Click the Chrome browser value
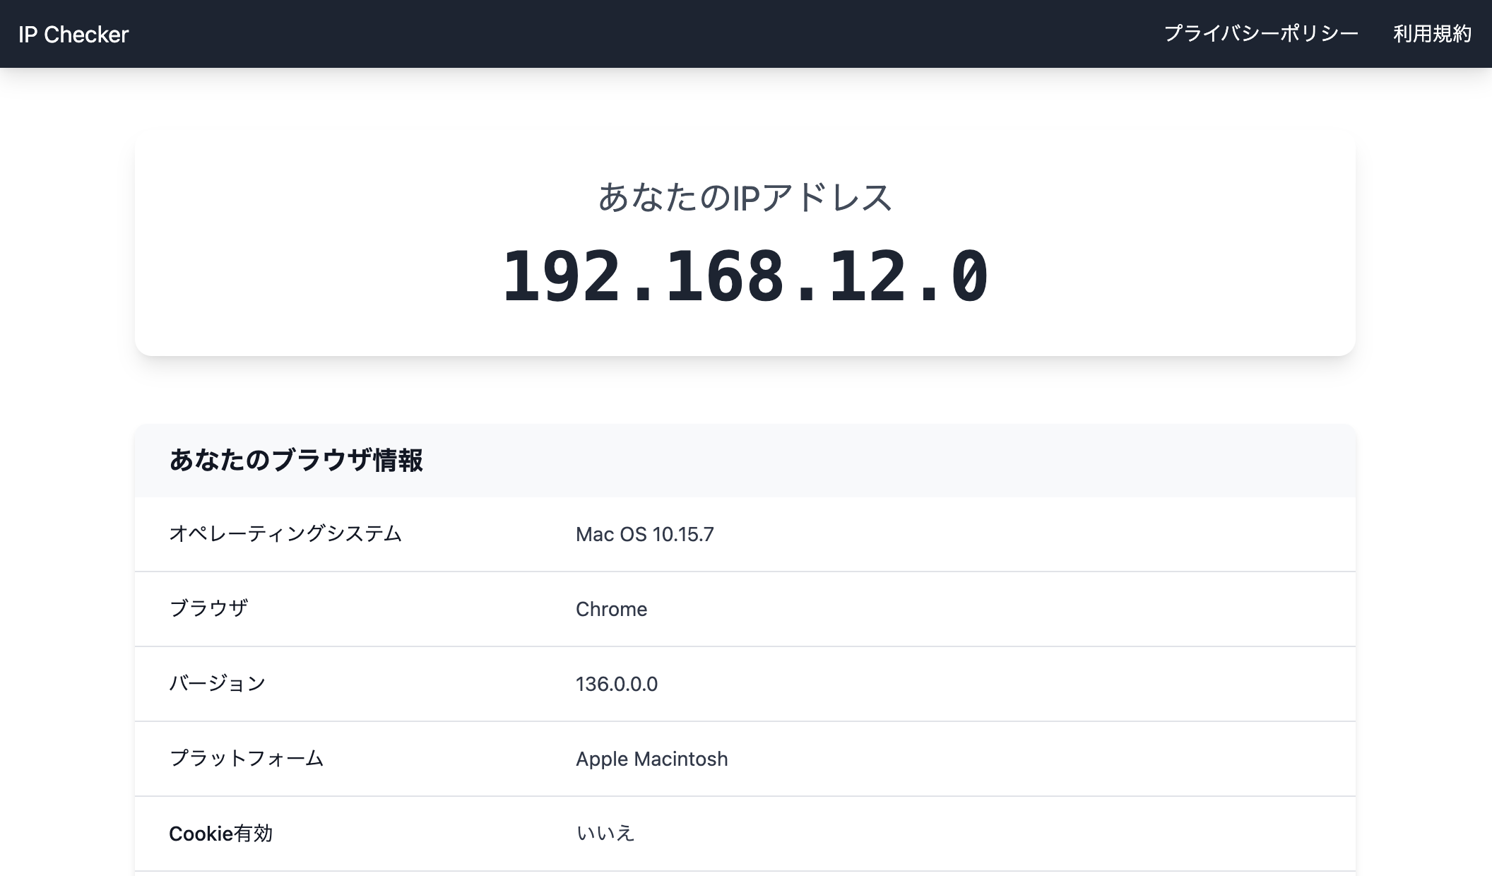 click(x=612, y=609)
